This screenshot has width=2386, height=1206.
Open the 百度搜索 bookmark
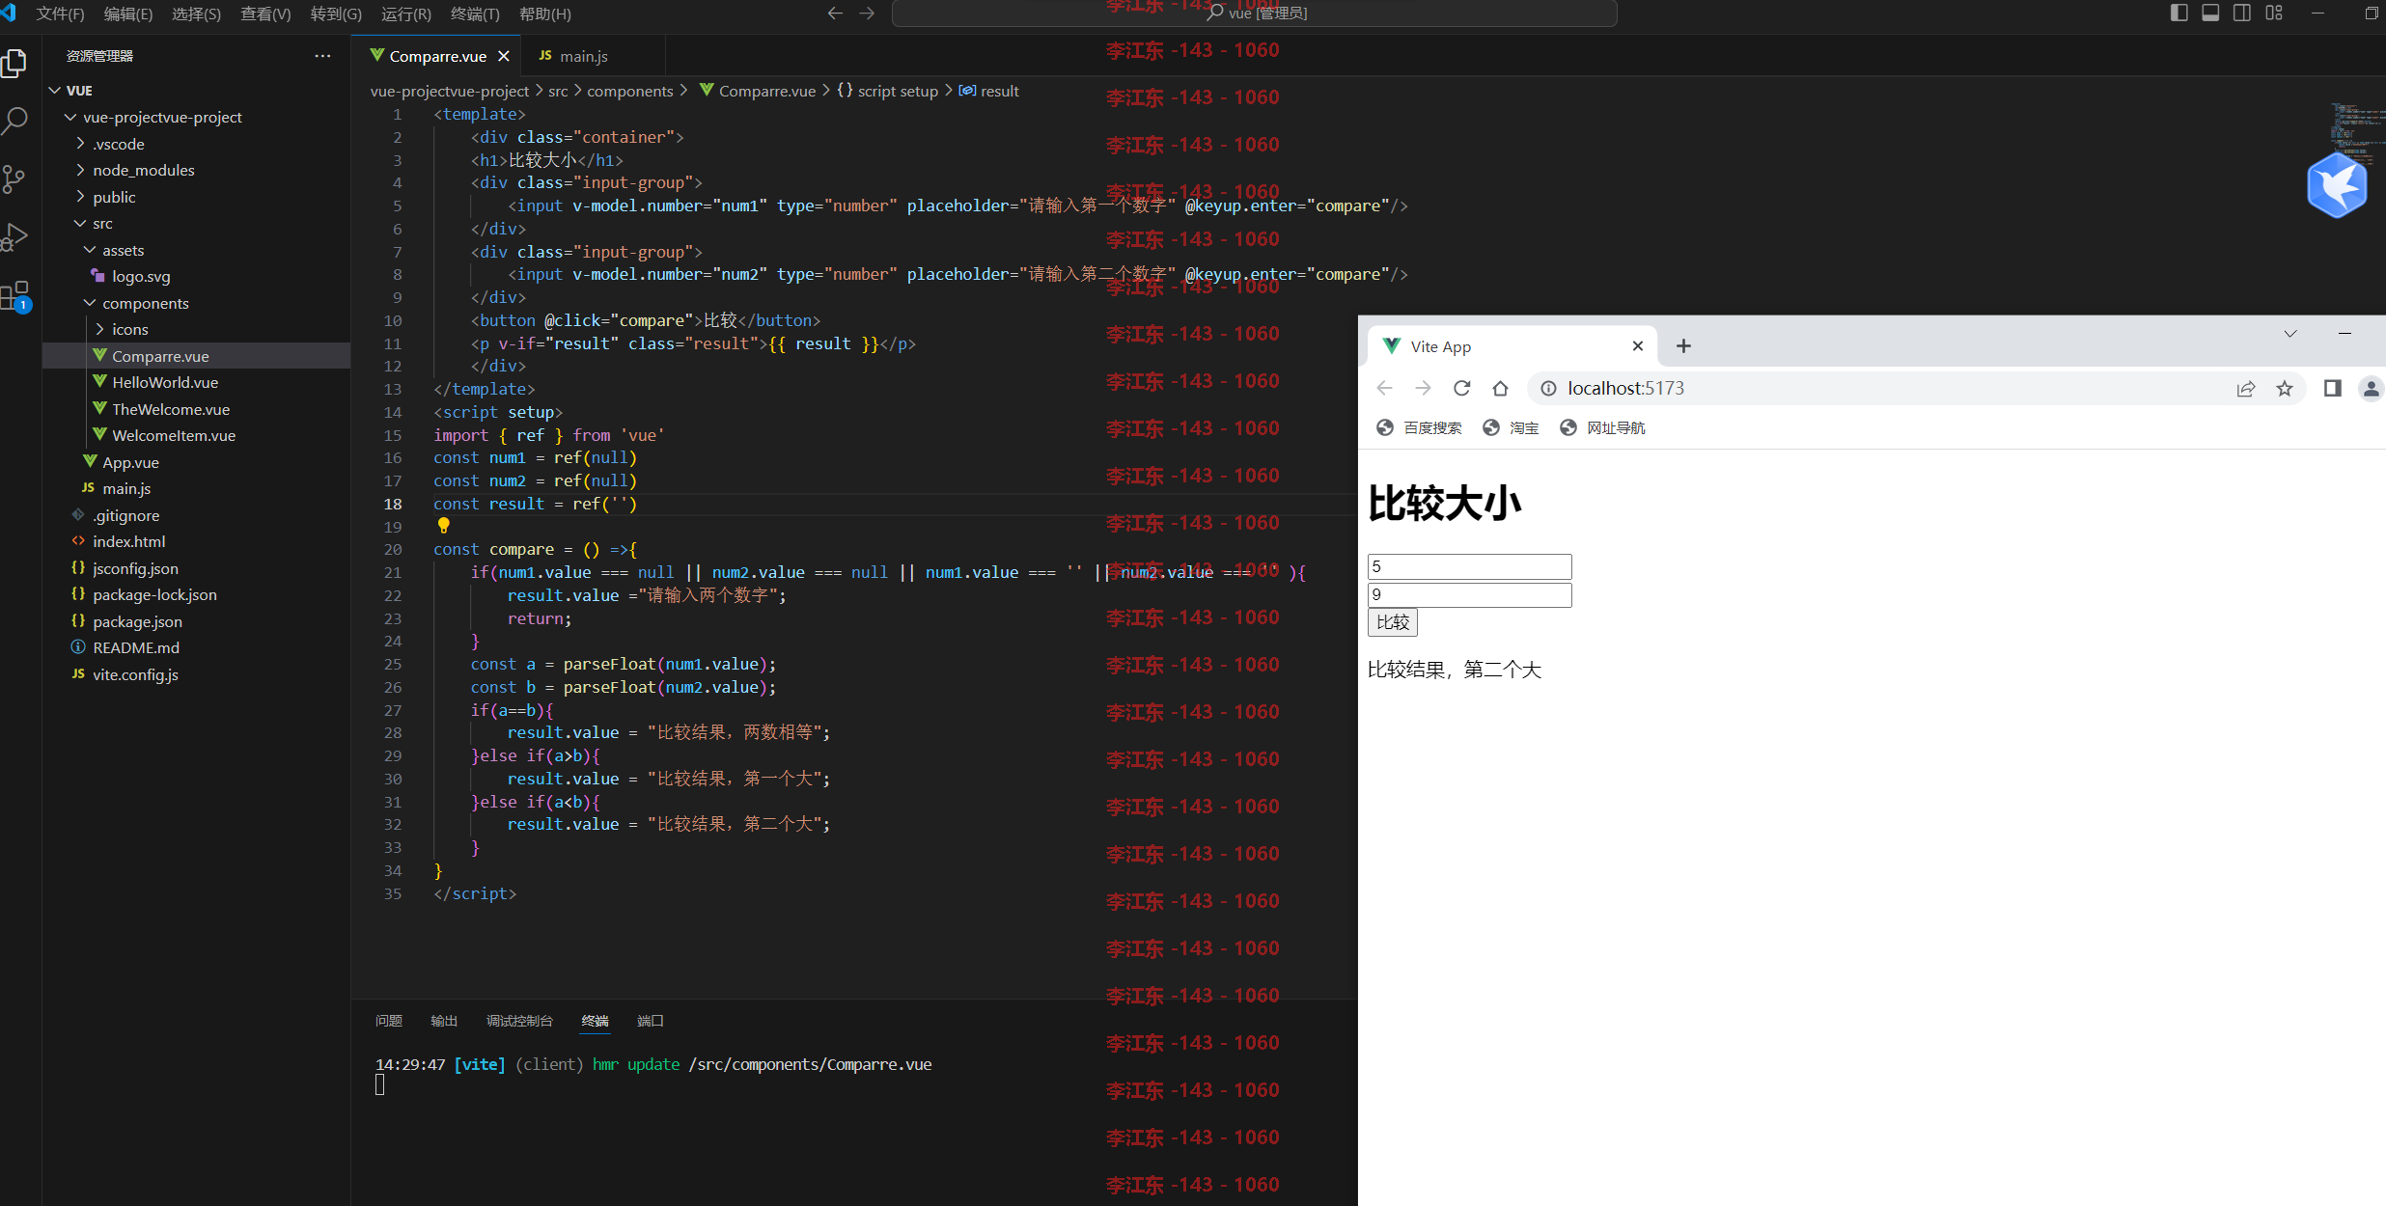(1419, 427)
